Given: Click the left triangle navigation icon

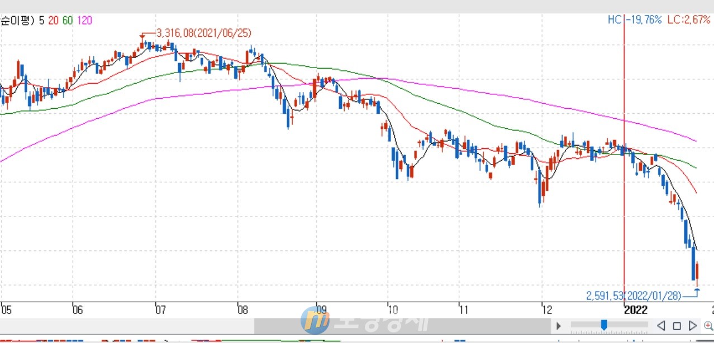Looking at the screenshot, I should pyautogui.click(x=661, y=325).
